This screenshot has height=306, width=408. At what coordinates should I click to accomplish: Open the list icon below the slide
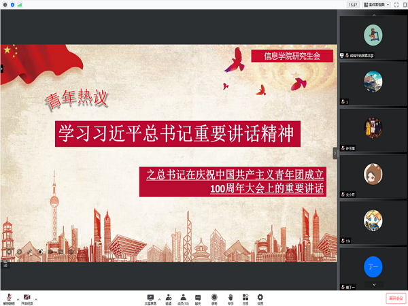(x=5, y=265)
